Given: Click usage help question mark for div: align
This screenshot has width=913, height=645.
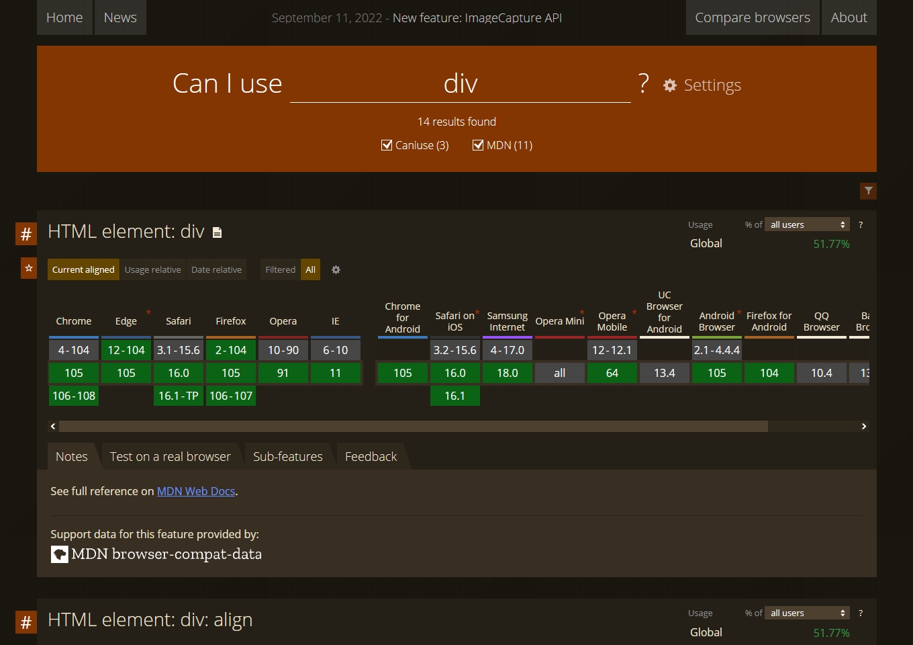Looking at the screenshot, I should [x=861, y=613].
